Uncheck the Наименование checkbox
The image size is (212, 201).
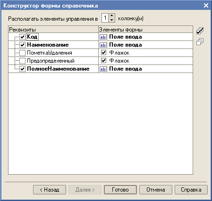tap(22, 45)
